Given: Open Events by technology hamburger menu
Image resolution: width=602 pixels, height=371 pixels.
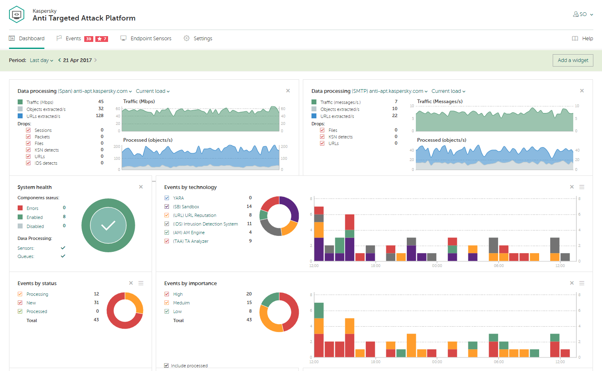Looking at the screenshot, I should point(582,187).
